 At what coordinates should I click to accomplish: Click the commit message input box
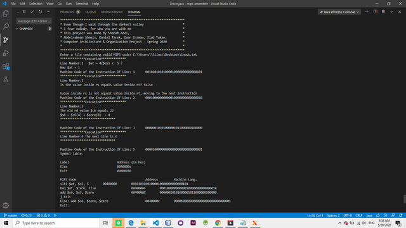(x=34, y=21)
